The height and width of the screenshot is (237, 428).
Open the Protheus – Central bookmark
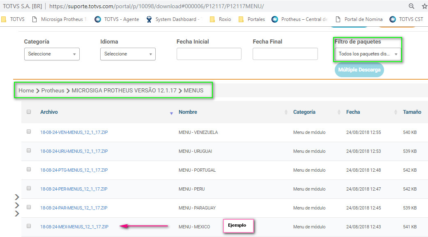point(299,19)
